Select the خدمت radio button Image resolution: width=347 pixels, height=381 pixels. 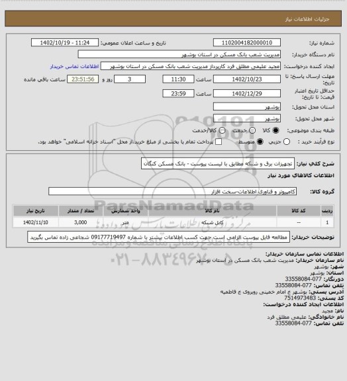click(x=252, y=130)
